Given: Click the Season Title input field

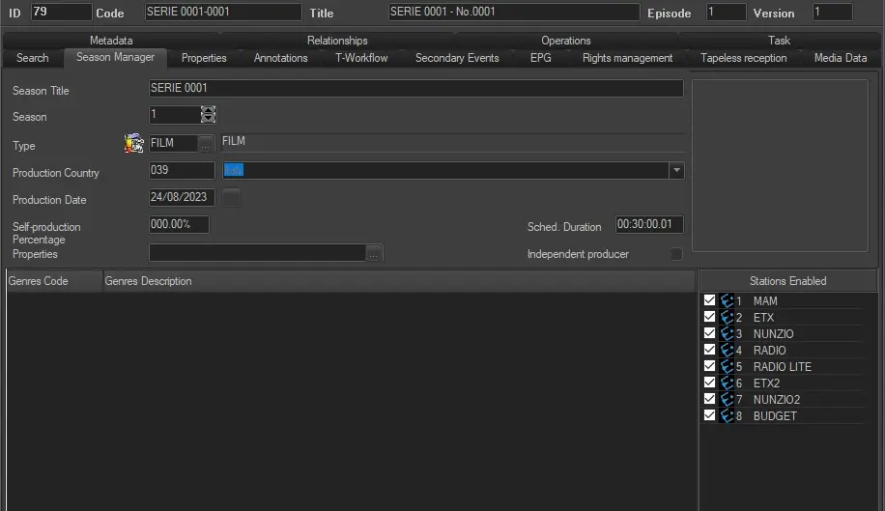Looking at the screenshot, I should click(x=415, y=89).
